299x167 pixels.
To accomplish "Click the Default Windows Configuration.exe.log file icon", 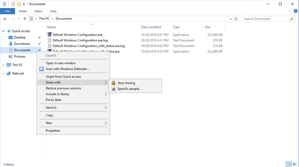I will tap(49, 40).
